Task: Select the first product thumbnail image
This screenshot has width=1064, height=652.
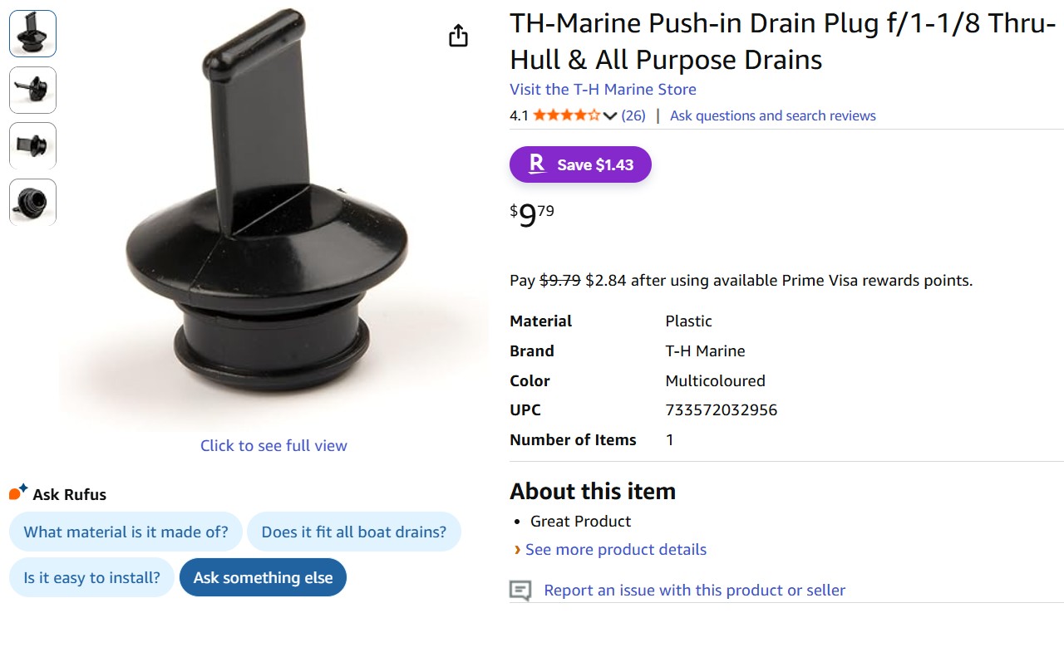Action: pyautogui.click(x=33, y=34)
